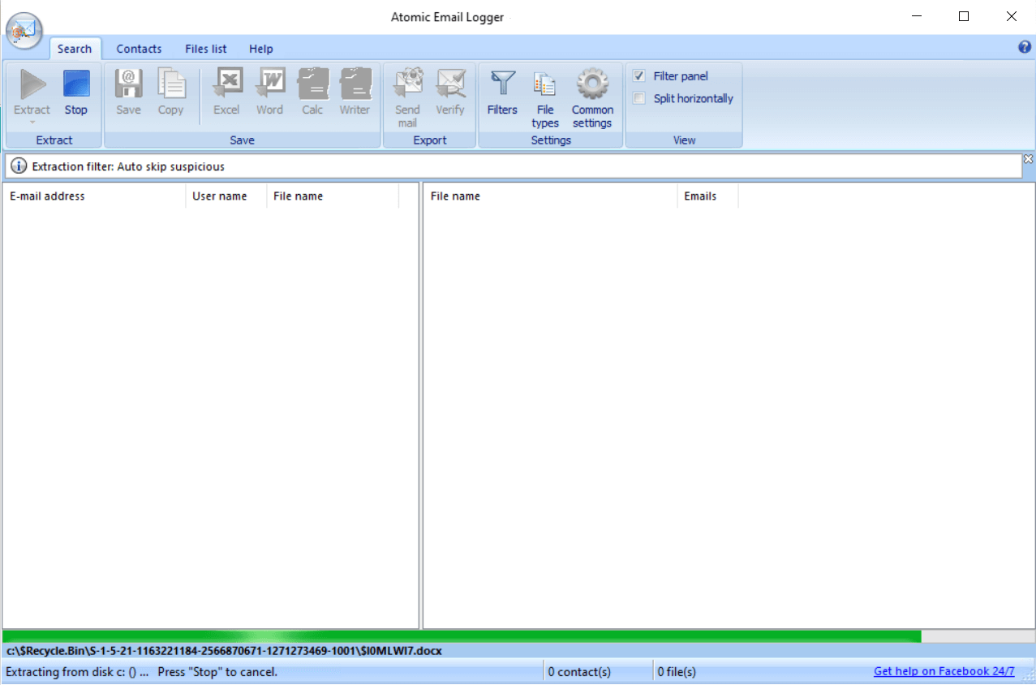Copy extracted emails to clipboard

tap(170, 93)
